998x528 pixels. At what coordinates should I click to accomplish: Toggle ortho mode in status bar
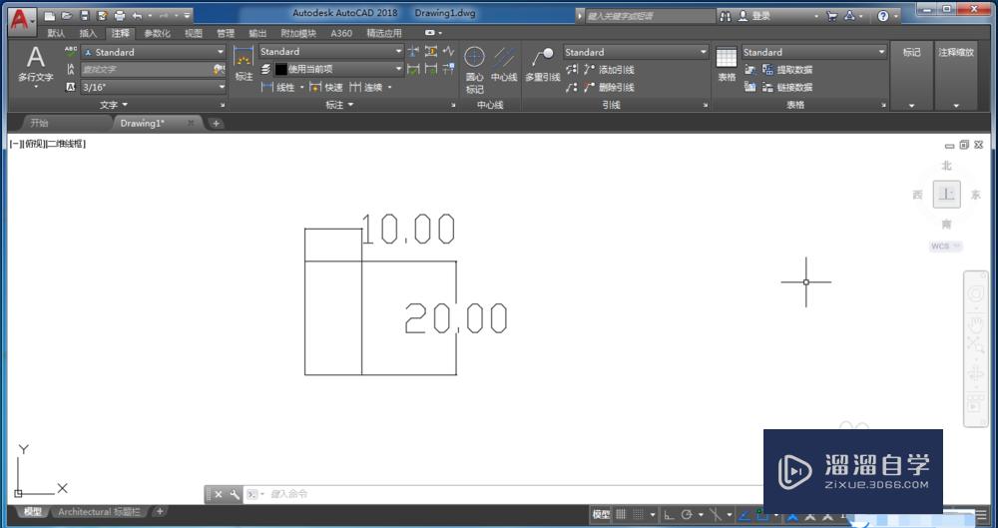(x=669, y=514)
